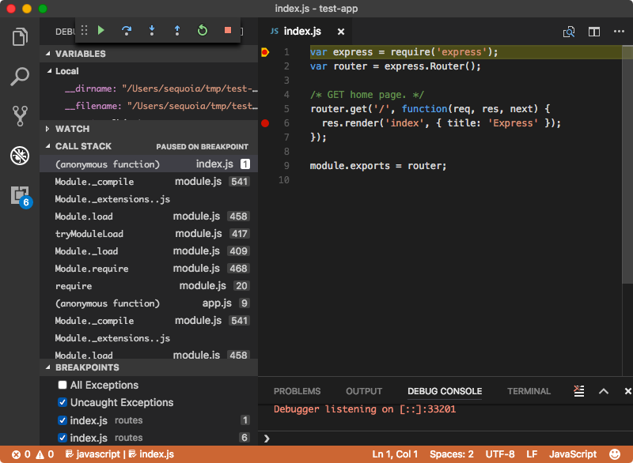
Task: Click the breakpoint dot on line 6
Action: pyautogui.click(x=265, y=123)
